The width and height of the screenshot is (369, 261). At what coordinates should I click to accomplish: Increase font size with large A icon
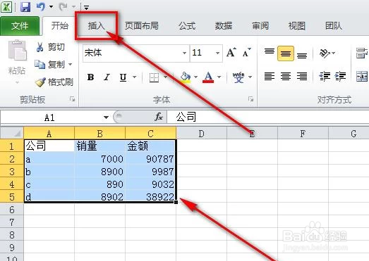(x=231, y=53)
